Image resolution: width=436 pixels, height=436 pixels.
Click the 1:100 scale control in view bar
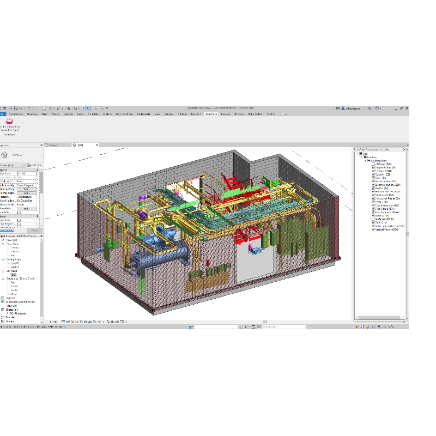click(53, 323)
